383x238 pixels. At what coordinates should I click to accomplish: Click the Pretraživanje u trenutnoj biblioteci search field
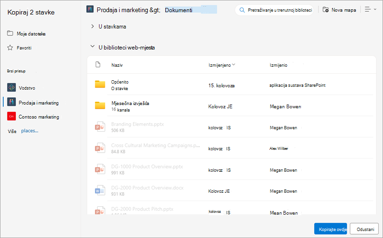pos(274,10)
